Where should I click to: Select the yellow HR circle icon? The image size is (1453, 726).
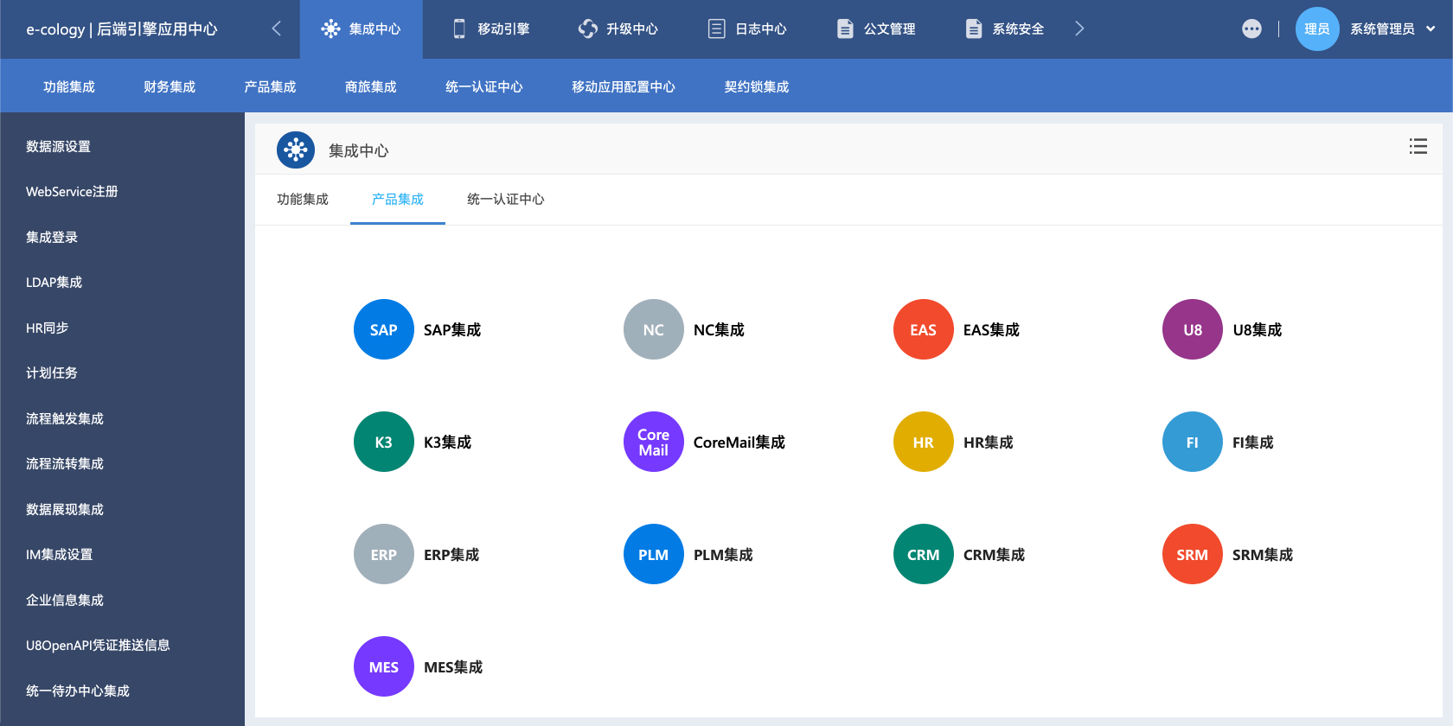point(924,442)
